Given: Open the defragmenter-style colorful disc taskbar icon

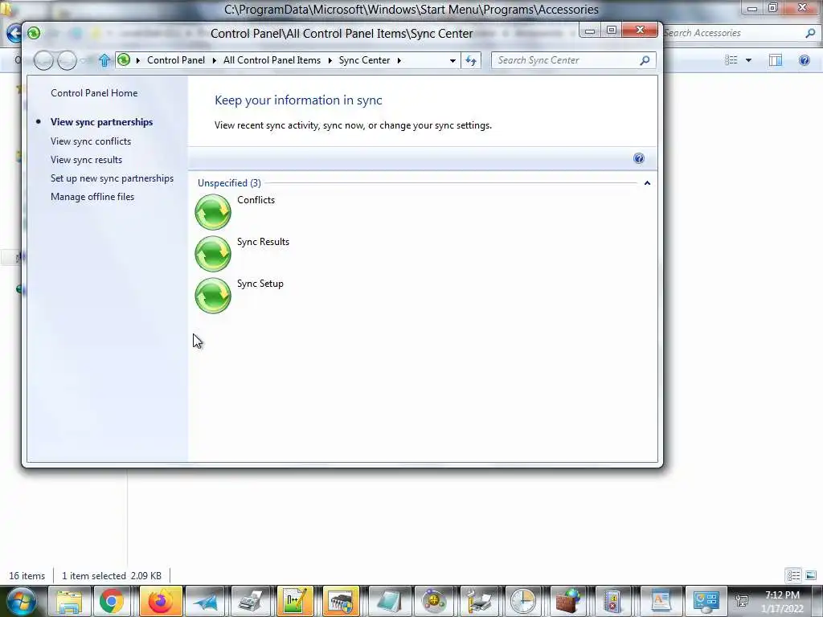Looking at the screenshot, I should [x=434, y=601].
